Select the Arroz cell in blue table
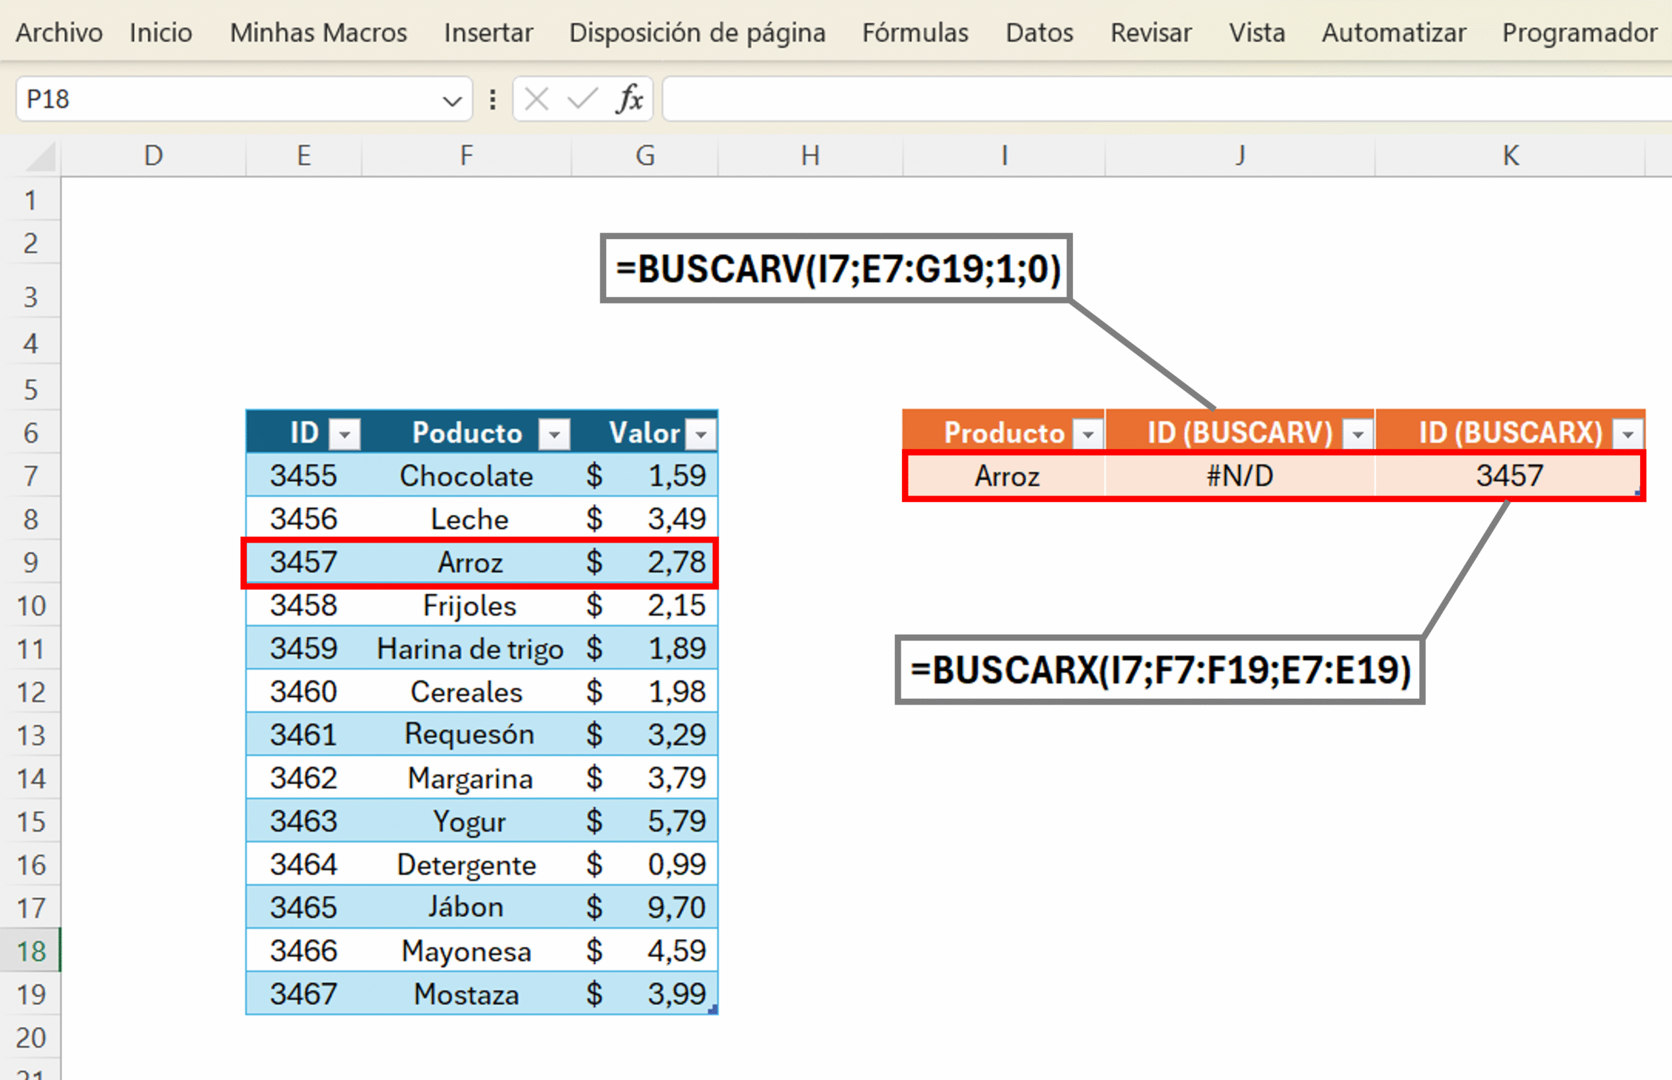The image size is (1672, 1080). point(466,562)
